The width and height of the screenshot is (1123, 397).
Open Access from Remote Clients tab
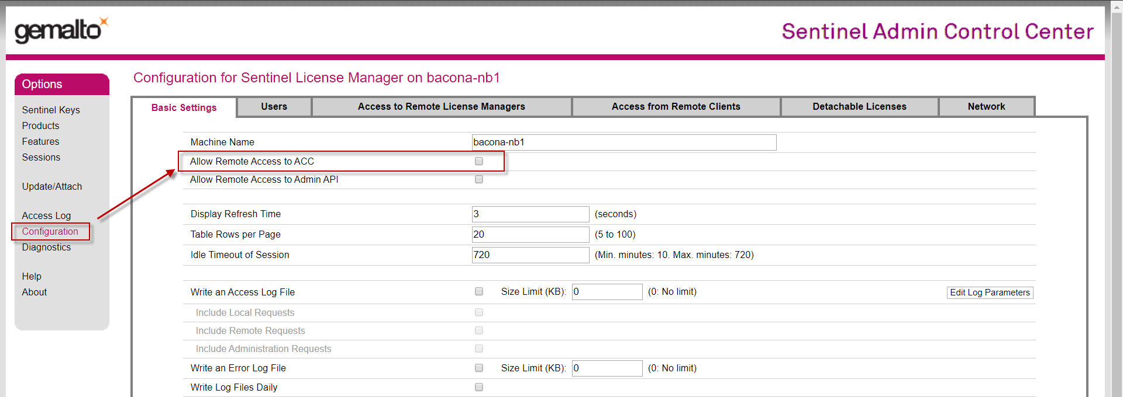coord(676,106)
